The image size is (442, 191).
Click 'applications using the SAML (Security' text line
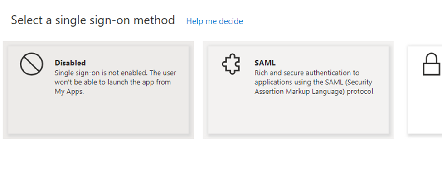(x=313, y=83)
